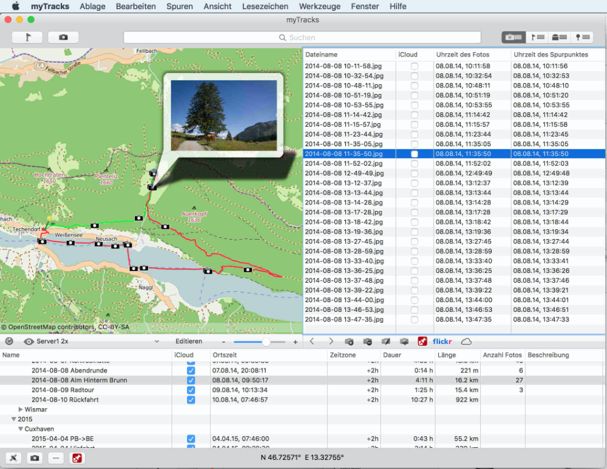
Task: Click the flag waypoint button in the toolbar
Action: [x=27, y=37]
